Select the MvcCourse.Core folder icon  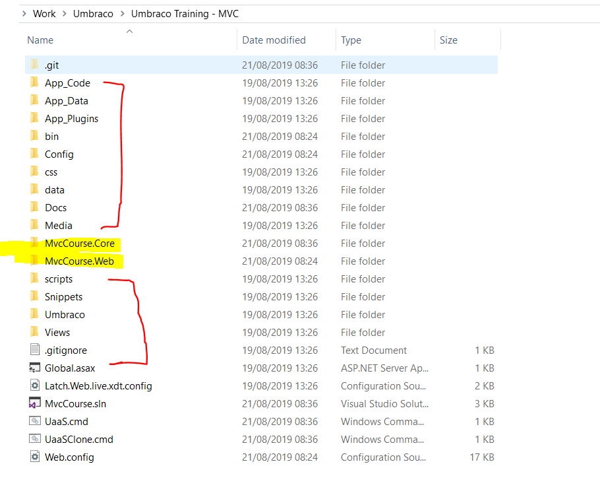[34, 243]
